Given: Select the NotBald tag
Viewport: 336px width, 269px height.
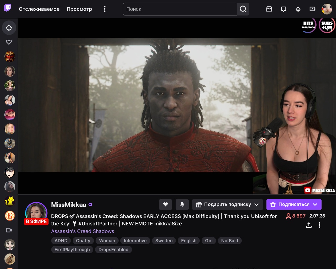Looking at the screenshot, I should 230,241.
